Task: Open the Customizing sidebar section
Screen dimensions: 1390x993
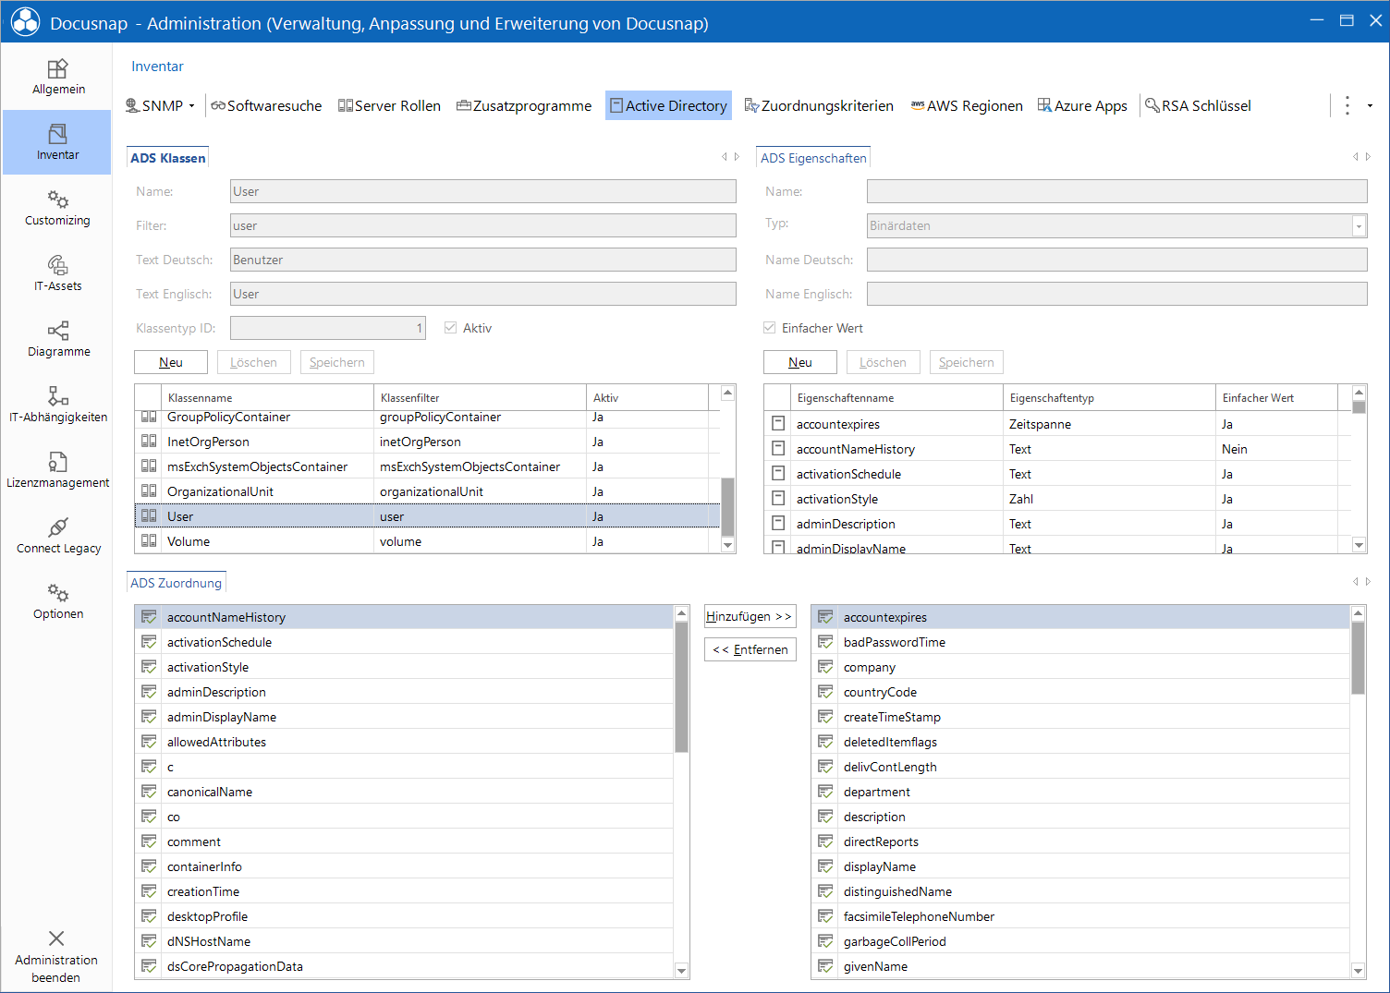Action: [57, 208]
